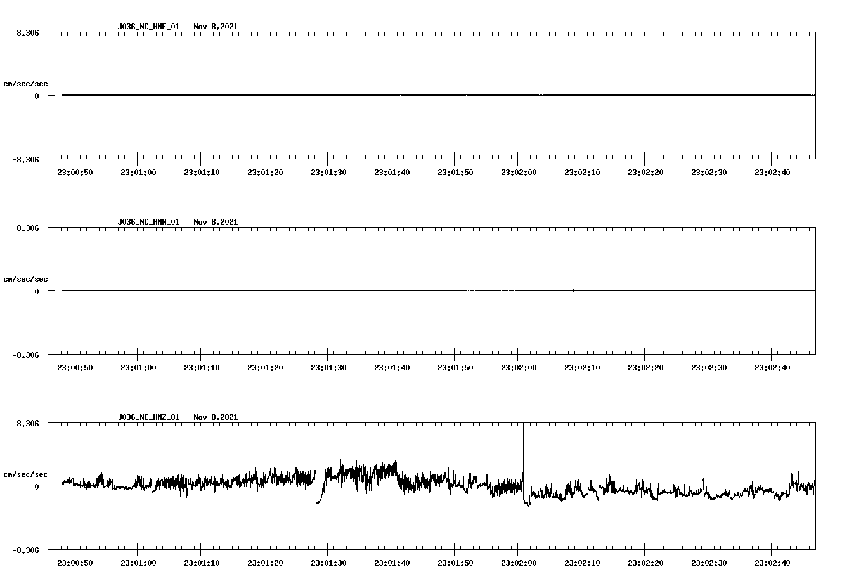This screenshot has width=861, height=586.
Task: Click the Nov 8,2021 date on the HNE plot
Action: pyautogui.click(x=216, y=27)
